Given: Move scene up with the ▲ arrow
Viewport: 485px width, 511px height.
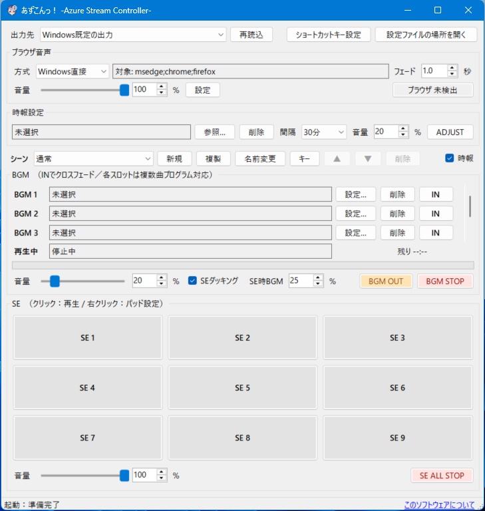Looking at the screenshot, I should click(x=337, y=159).
